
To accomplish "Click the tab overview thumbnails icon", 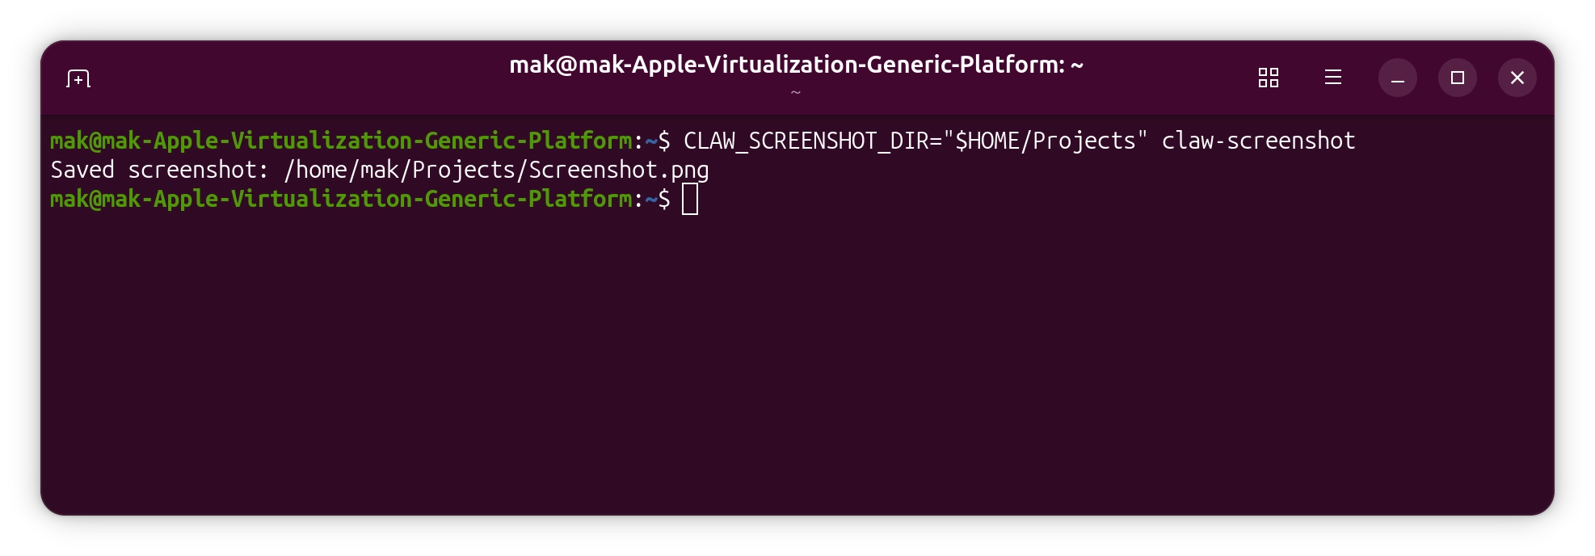I will click(x=1268, y=78).
